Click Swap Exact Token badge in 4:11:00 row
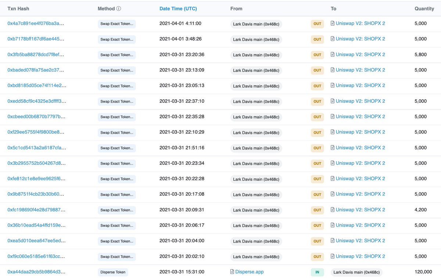The height and width of the screenshot is (278, 441). (116, 24)
